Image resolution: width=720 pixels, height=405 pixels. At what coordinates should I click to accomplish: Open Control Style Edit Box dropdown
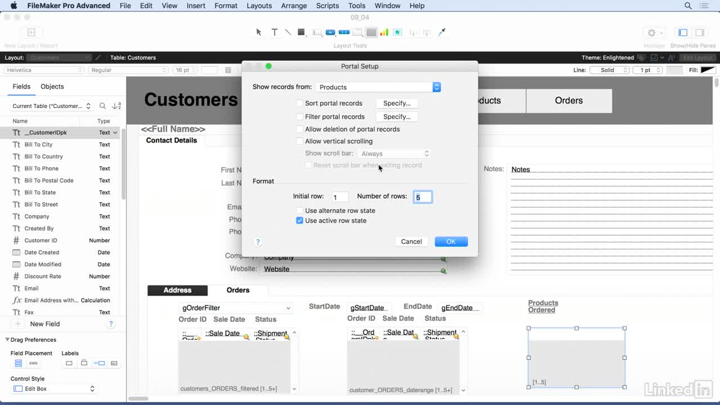(x=53, y=389)
